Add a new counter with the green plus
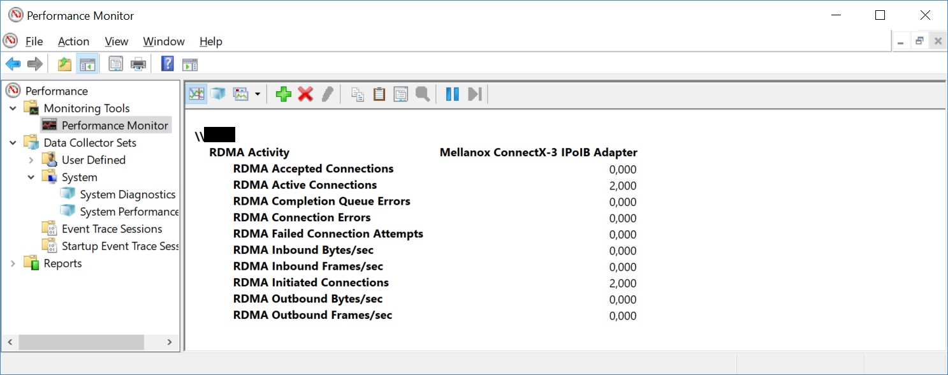Image resolution: width=948 pixels, height=375 pixels. click(x=284, y=93)
